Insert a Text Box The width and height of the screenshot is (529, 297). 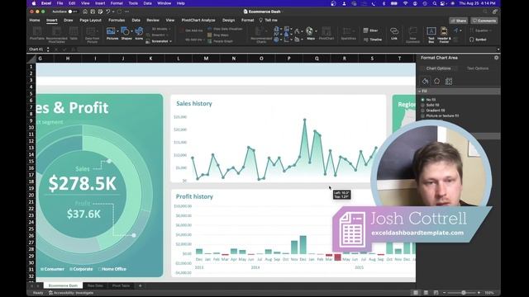[431, 35]
